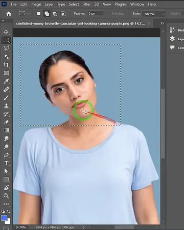Set selection mode to Add to selection
The image size is (184, 230).
pos(47,14)
